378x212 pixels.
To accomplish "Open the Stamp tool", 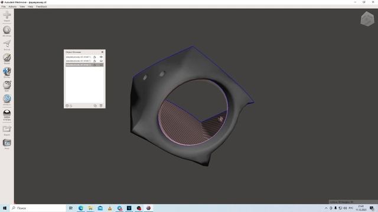I will (x=7, y=72).
